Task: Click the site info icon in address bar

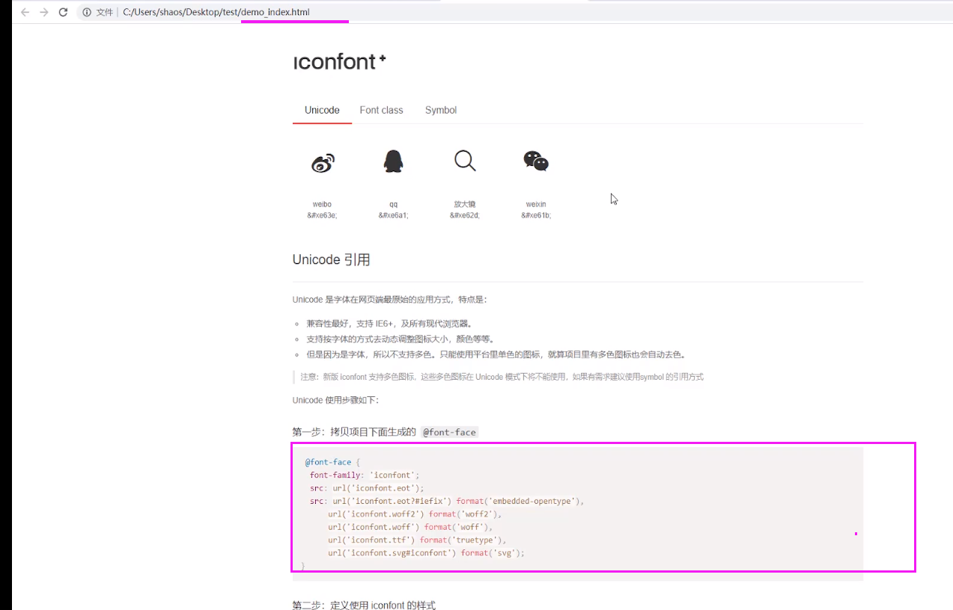Action: (x=87, y=13)
